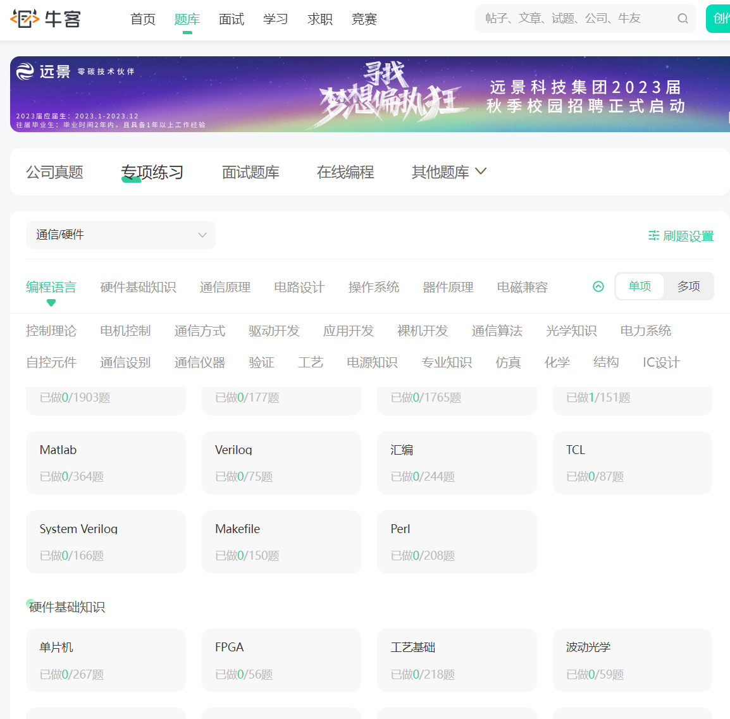Open the 工艺基础 practice card

457,660
